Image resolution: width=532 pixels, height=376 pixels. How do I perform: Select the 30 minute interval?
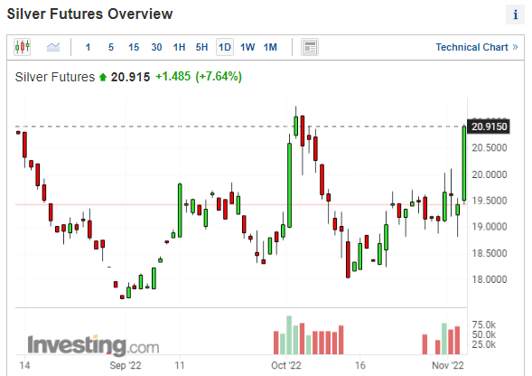[156, 47]
